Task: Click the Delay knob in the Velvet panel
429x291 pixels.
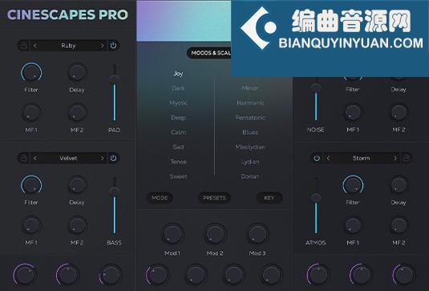Action: (x=77, y=185)
